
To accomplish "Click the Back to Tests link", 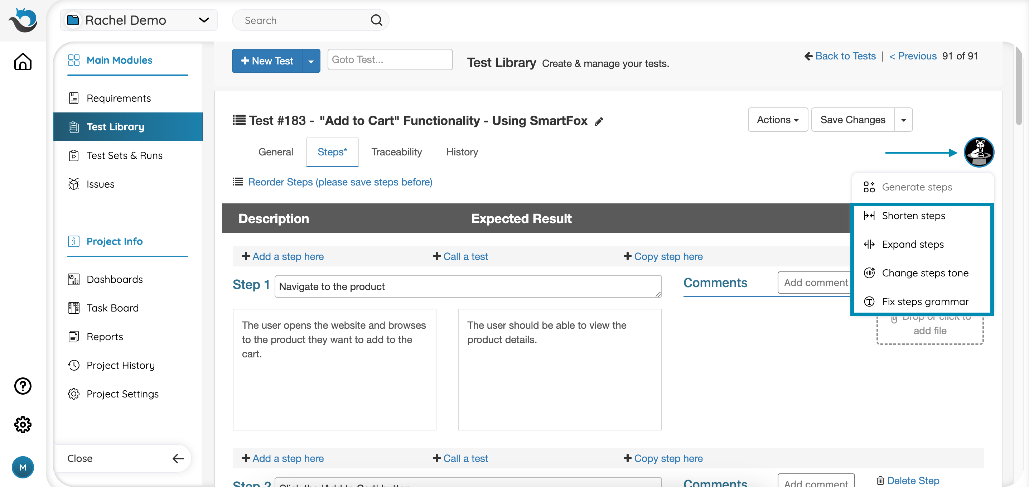I will (845, 56).
